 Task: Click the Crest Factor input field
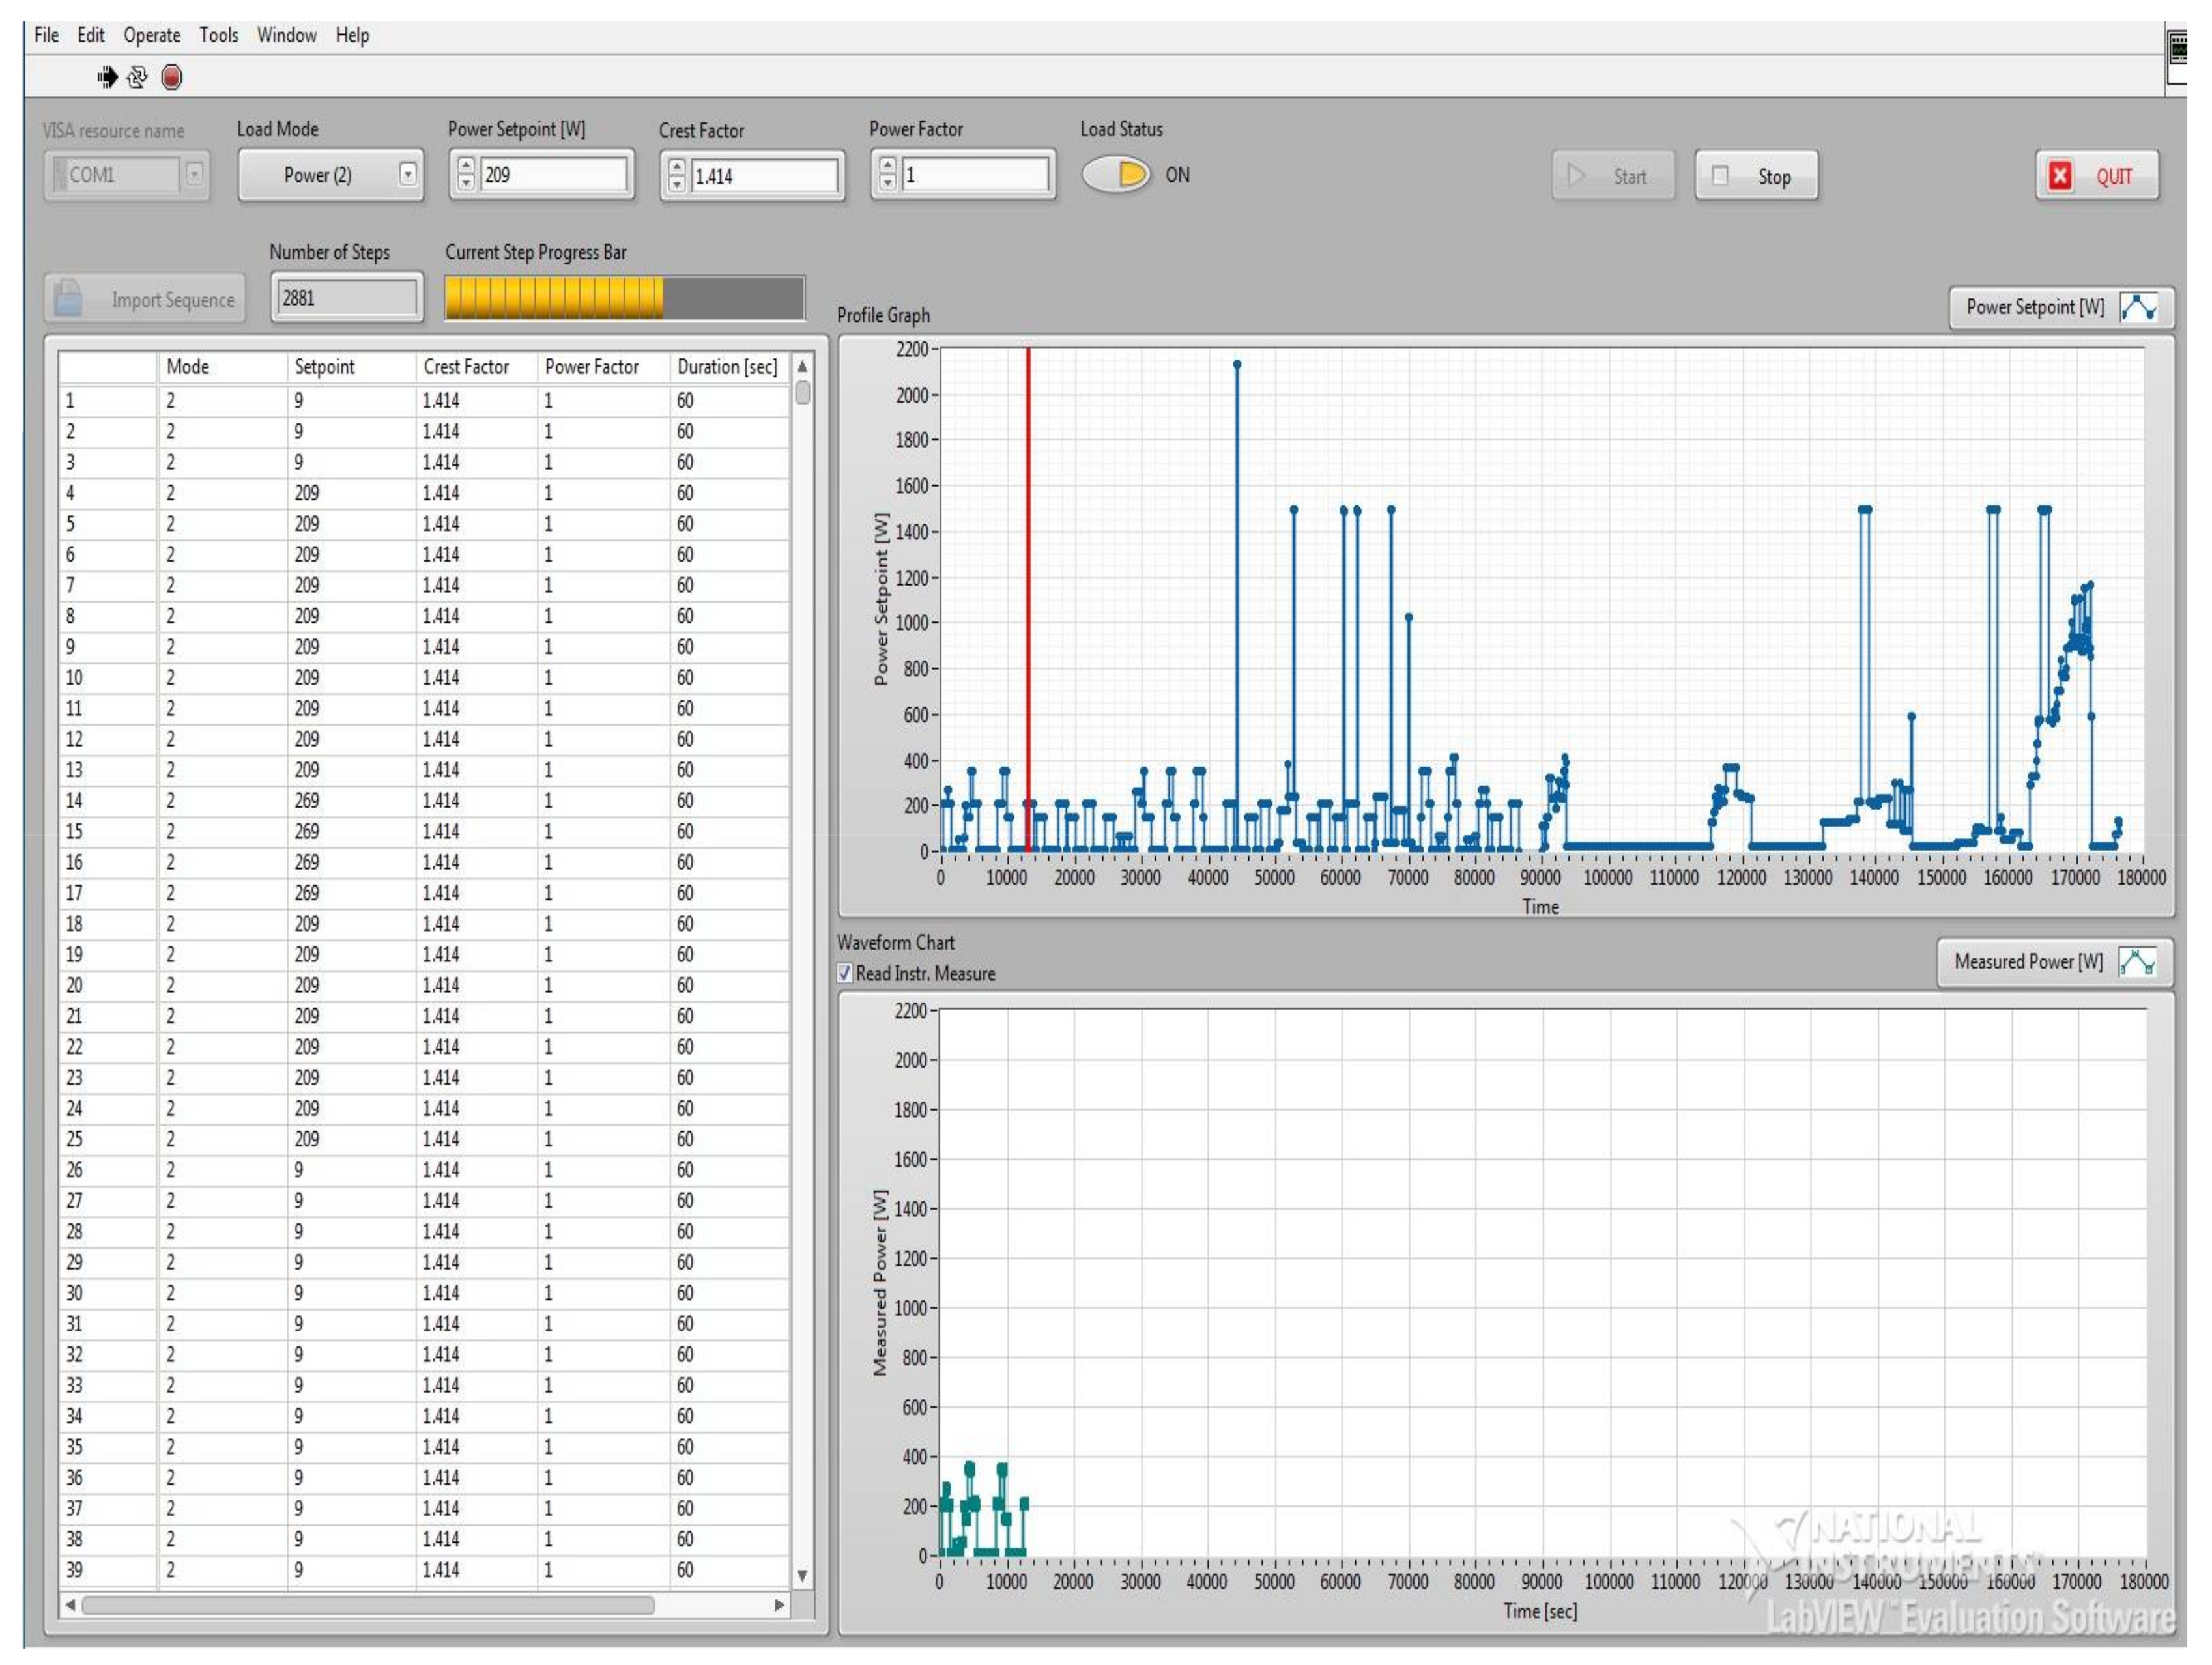tap(764, 176)
